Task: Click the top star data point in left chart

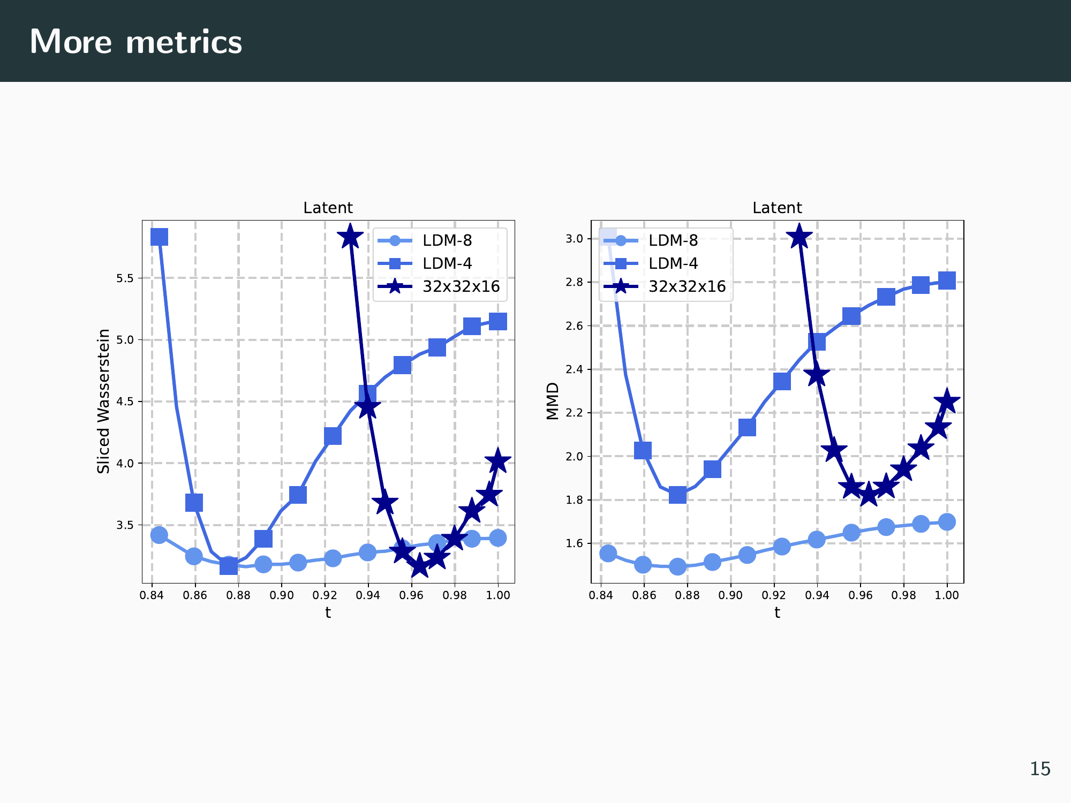Action: pos(350,237)
